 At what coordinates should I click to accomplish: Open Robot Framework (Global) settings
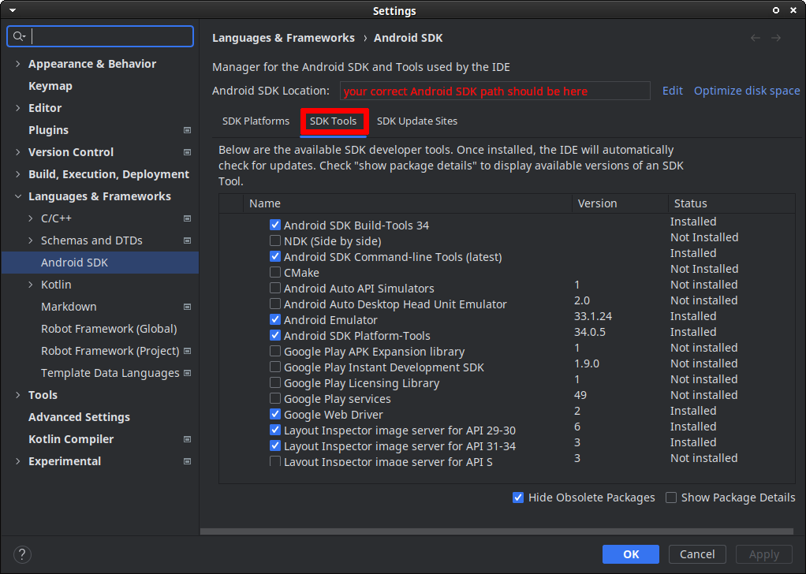(x=109, y=329)
